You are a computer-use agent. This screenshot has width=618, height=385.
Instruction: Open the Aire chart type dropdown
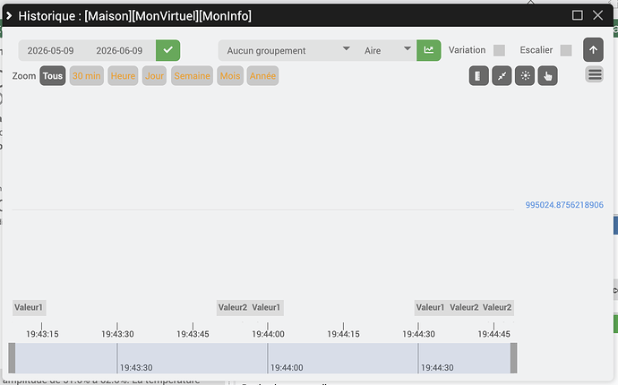(386, 50)
